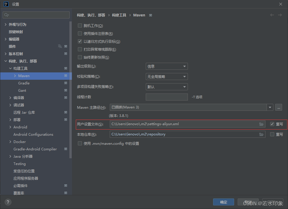Click the project-level icon beside 部署

coord(66,120)
